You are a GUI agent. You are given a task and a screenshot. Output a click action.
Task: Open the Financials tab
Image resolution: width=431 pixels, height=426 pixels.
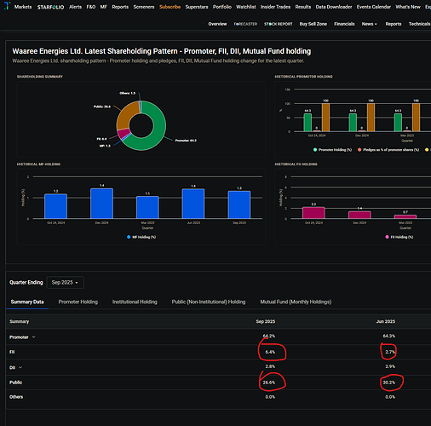coord(344,24)
